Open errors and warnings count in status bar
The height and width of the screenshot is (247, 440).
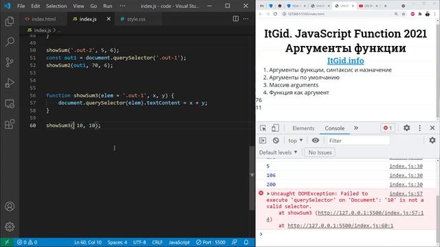[27, 242]
